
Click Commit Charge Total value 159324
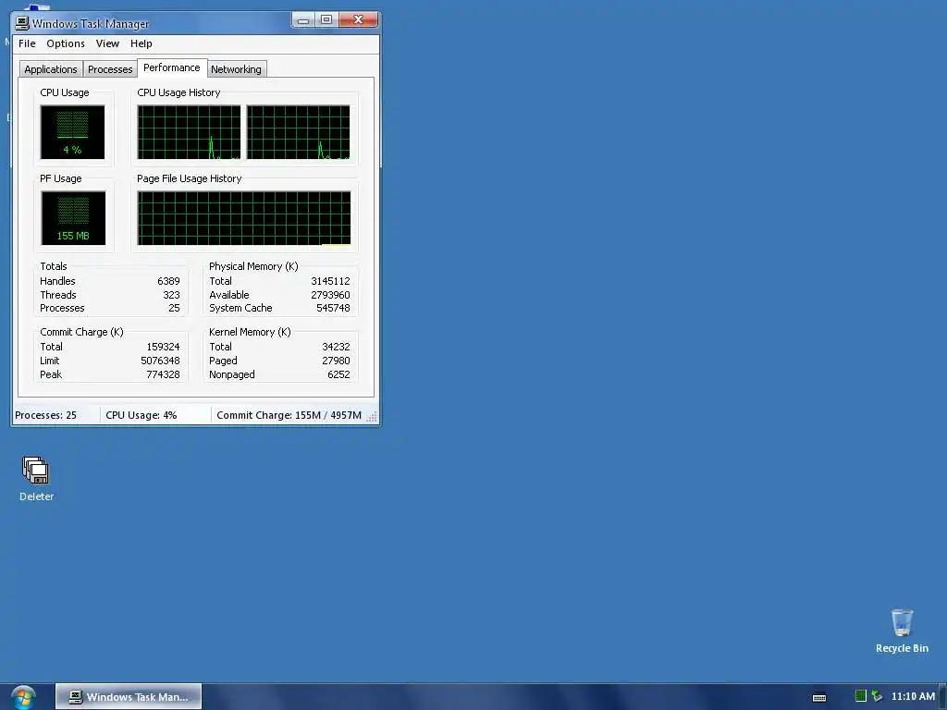point(163,348)
